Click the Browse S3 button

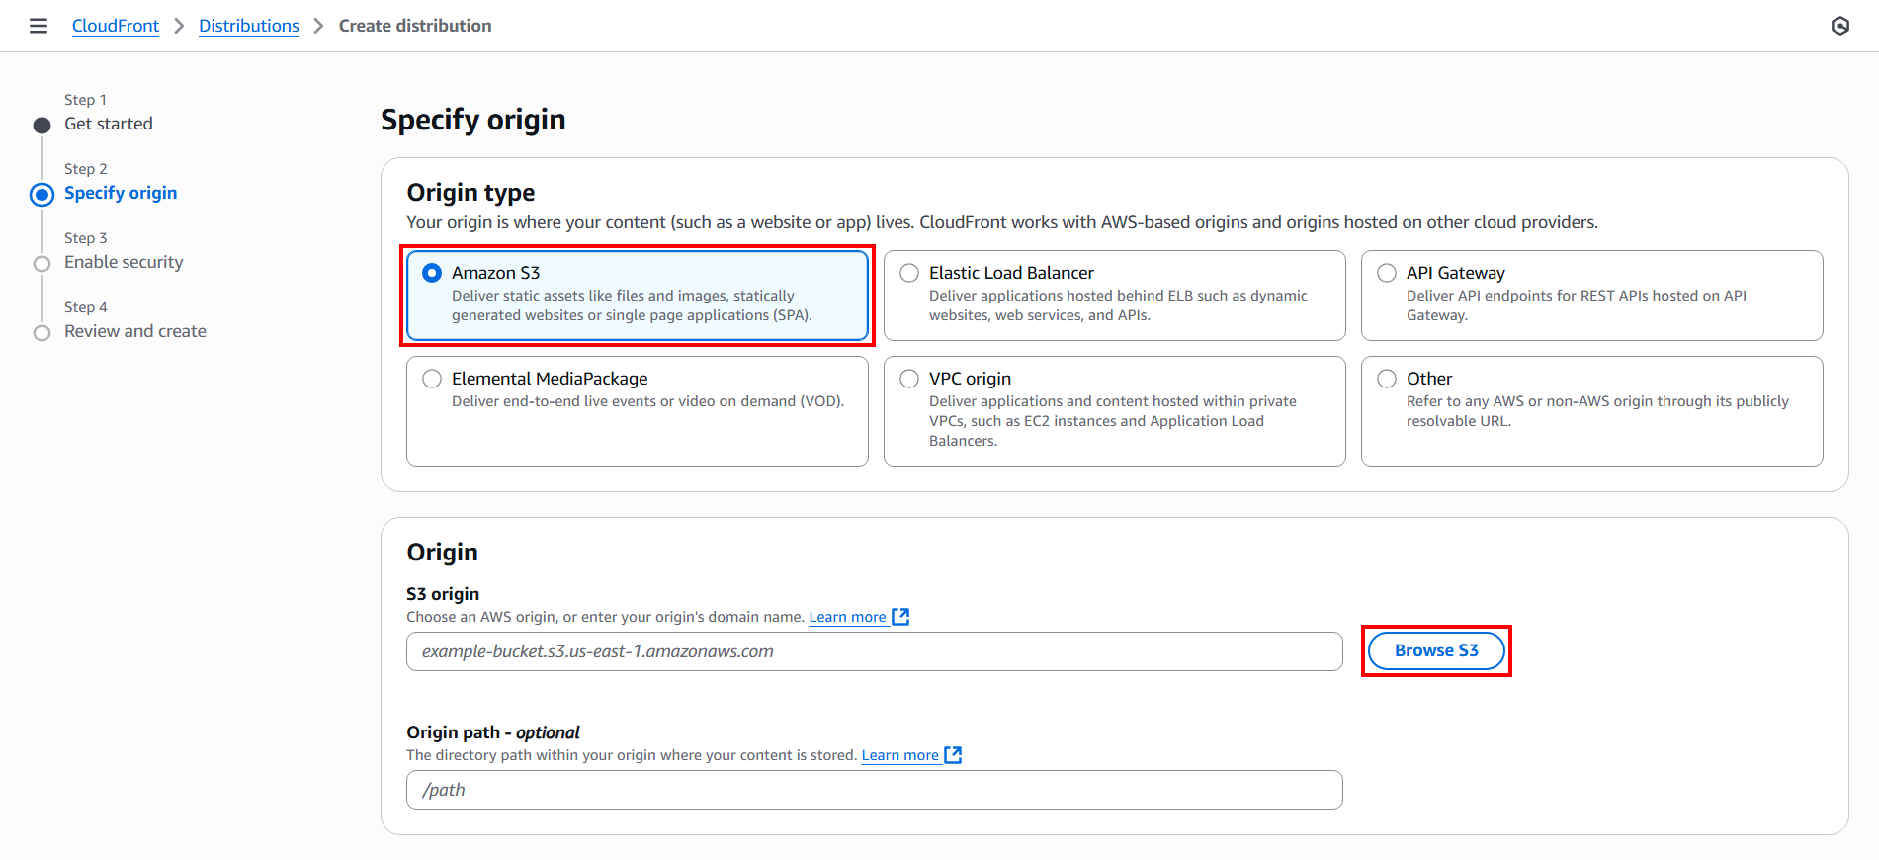tap(1436, 650)
